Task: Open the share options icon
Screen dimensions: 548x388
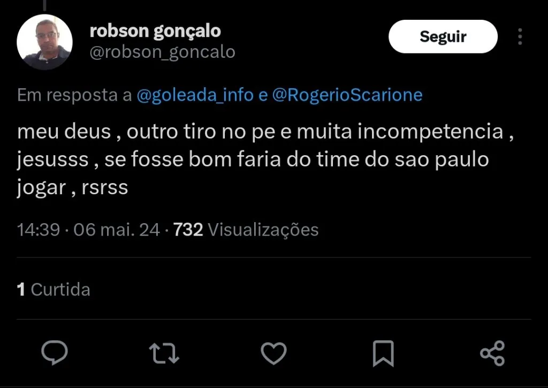Action: point(492,354)
